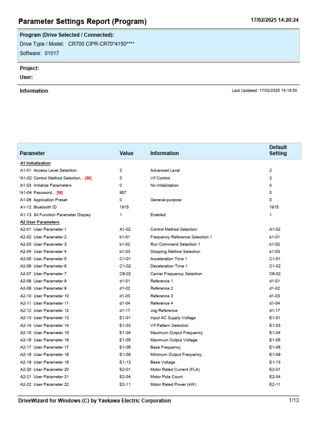The image size is (317, 423).
Task: Select 'A2-02 User Parameter 2' row
Action: 159,237
